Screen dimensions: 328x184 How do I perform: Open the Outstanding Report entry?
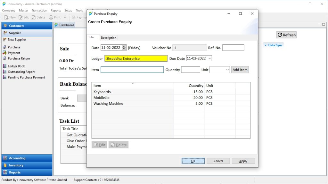(x=21, y=72)
